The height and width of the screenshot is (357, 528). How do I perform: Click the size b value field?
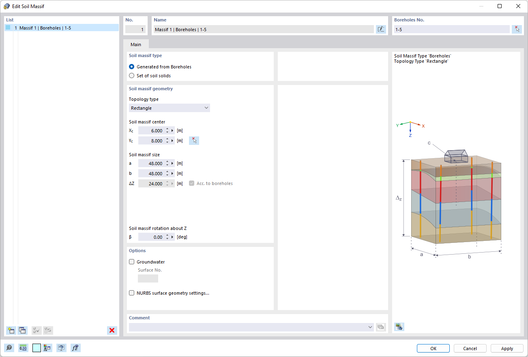(151, 174)
